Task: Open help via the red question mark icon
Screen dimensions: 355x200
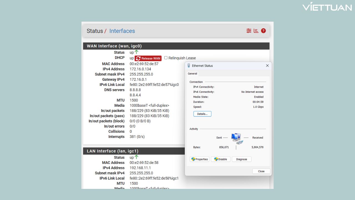Action: click(263, 31)
